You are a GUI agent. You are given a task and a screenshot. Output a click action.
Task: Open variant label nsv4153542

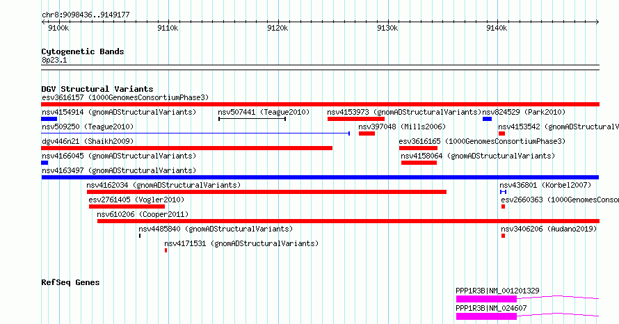[x=558, y=127]
